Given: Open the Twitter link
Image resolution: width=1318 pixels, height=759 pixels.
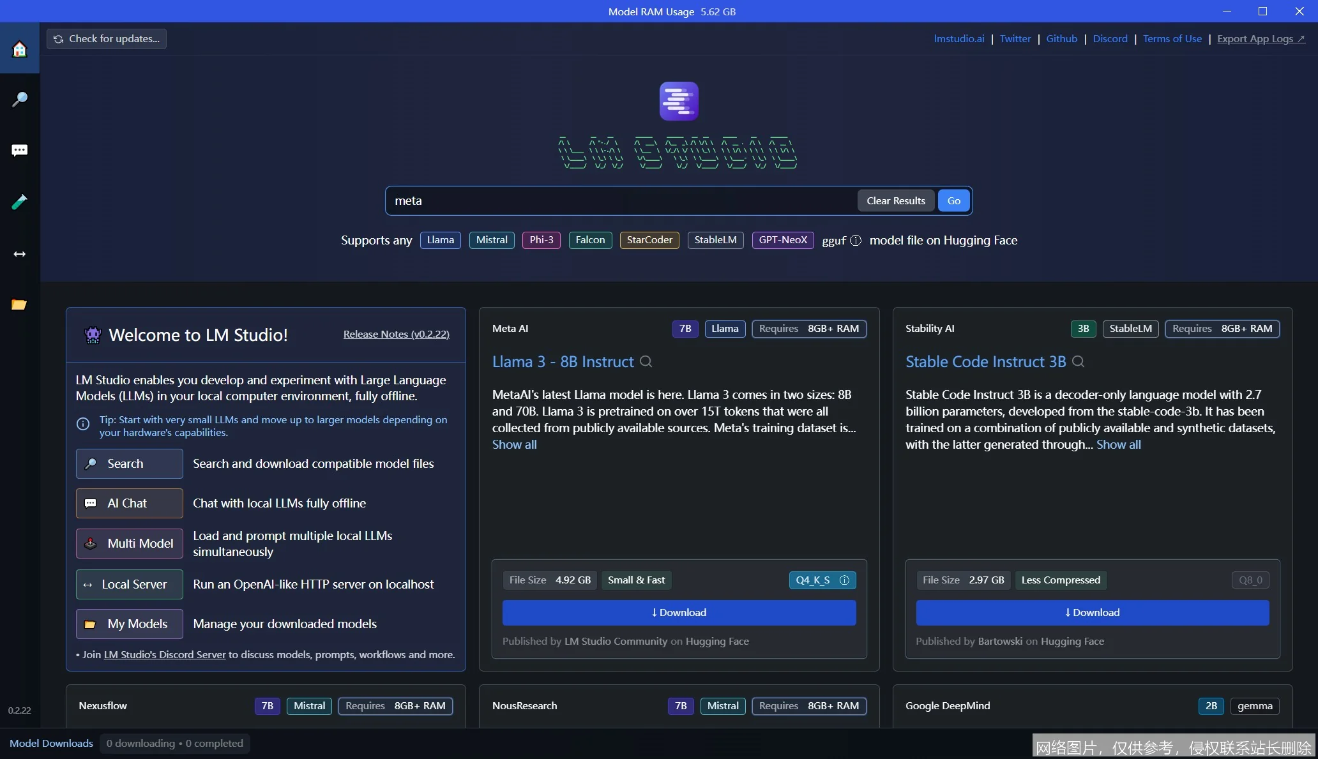Looking at the screenshot, I should 1015,39.
